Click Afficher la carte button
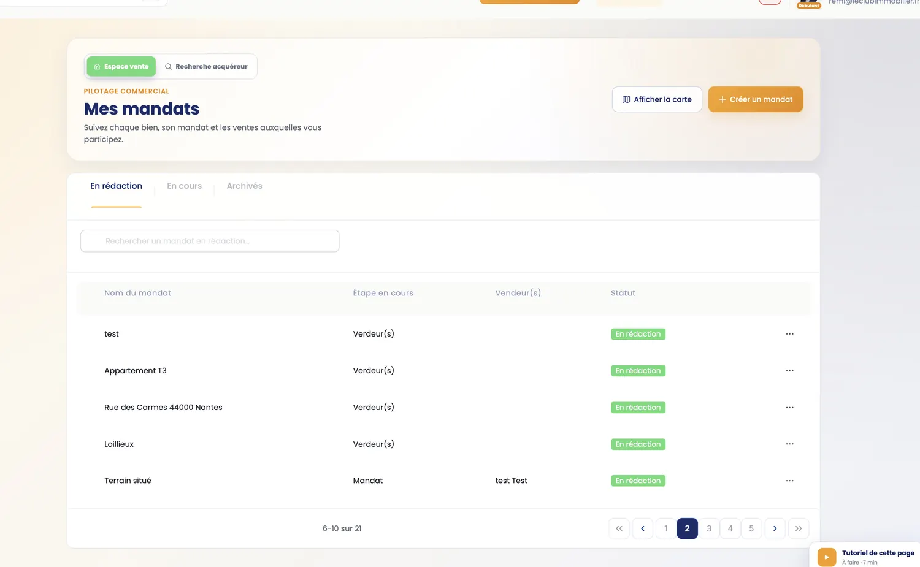 [x=657, y=99]
